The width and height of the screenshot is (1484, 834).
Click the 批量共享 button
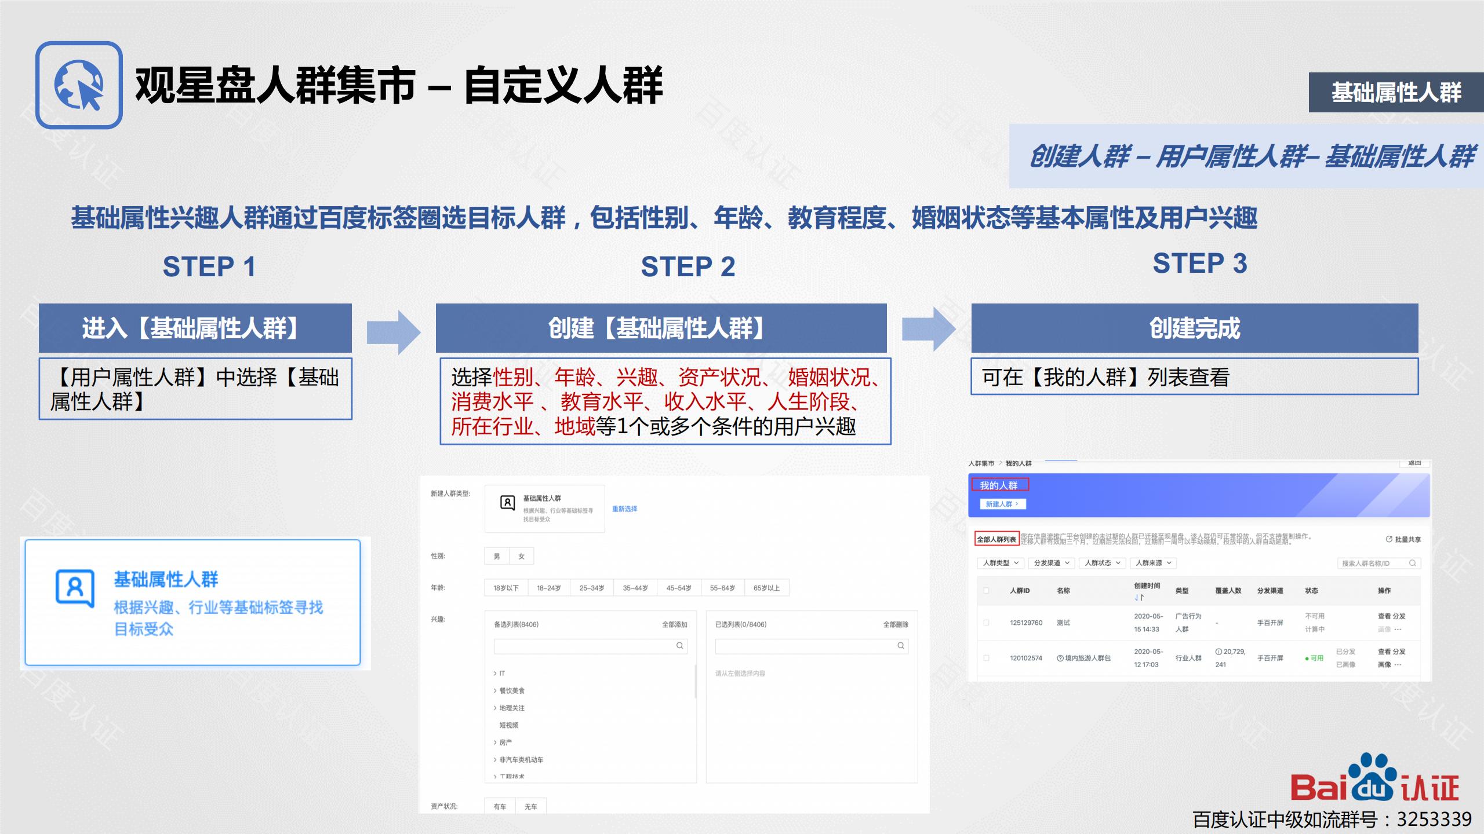pyautogui.click(x=1403, y=539)
